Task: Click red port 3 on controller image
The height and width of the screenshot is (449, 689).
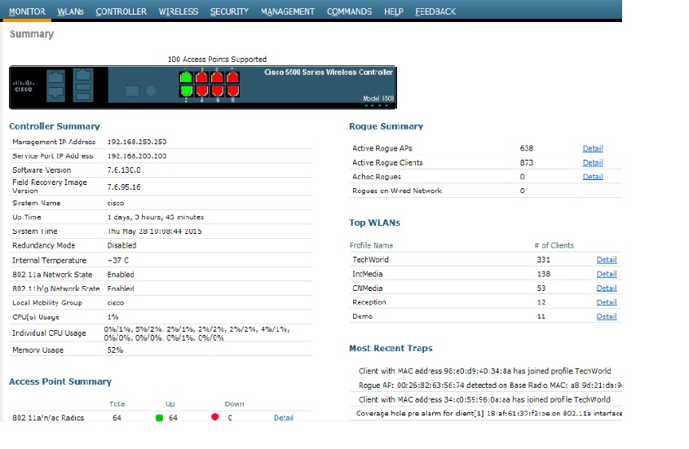Action: [202, 77]
